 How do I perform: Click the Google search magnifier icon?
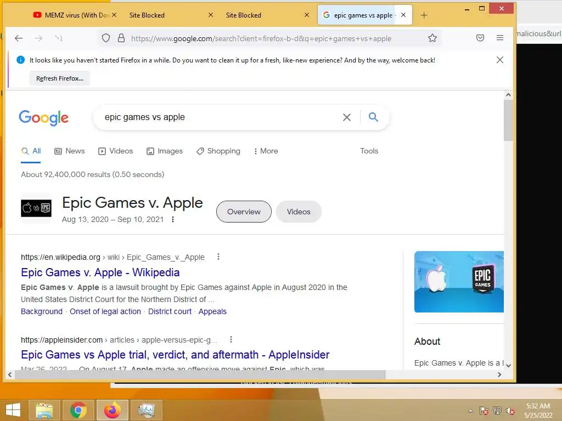coord(373,117)
